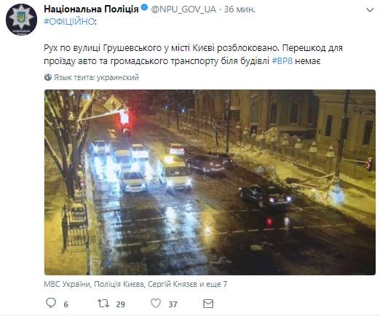Retweet using the arrows icon
This screenshot has width=380, height=316.
(103, 303)
